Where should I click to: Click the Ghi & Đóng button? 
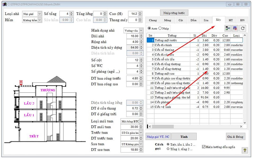235,136
